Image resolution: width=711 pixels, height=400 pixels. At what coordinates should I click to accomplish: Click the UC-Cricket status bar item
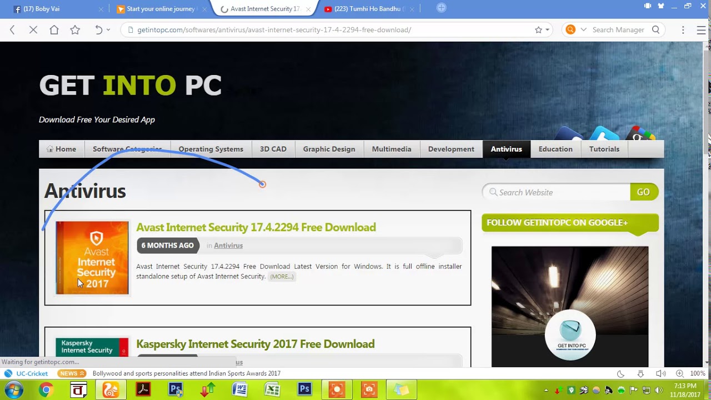tap(26, 373)
